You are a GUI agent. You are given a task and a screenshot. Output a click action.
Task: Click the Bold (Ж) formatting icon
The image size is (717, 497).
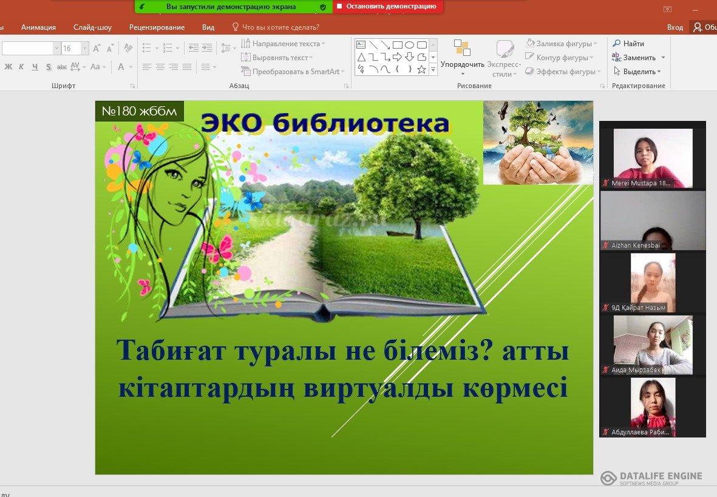[8, 67]
